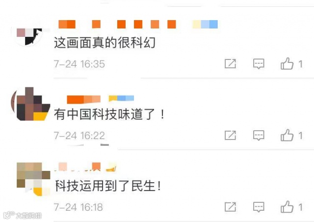Open username above '这画面真的很科幻'
The width and height of the screenshot is (314, 222).
(x=138, y=24)
